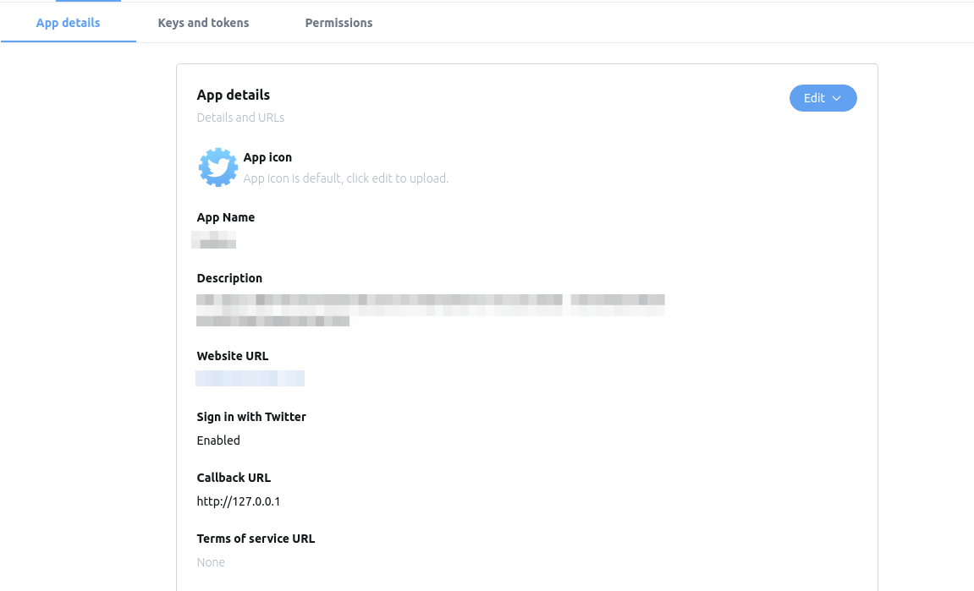Open the Website URL link

pos(250,378)
